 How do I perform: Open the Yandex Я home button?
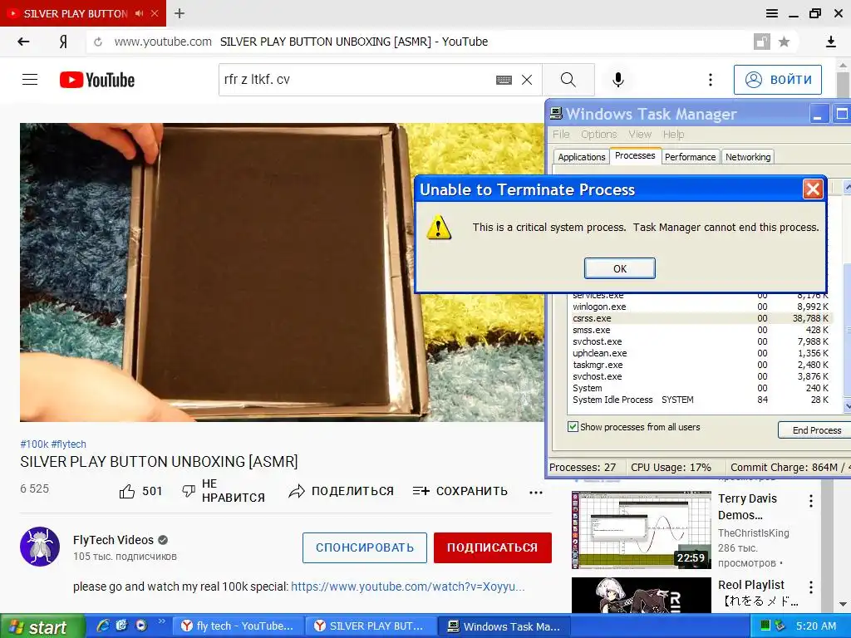click(63, 42)
